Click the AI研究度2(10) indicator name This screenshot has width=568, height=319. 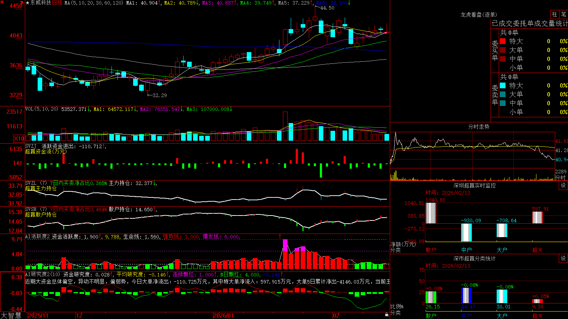point(43,274)
